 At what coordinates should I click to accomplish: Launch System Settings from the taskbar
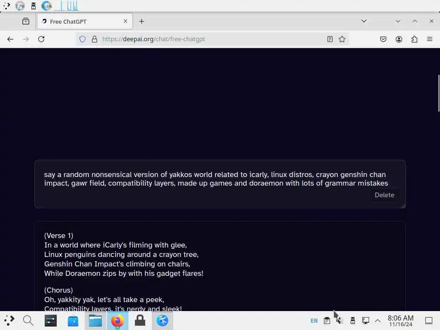[x=51, y=321]
